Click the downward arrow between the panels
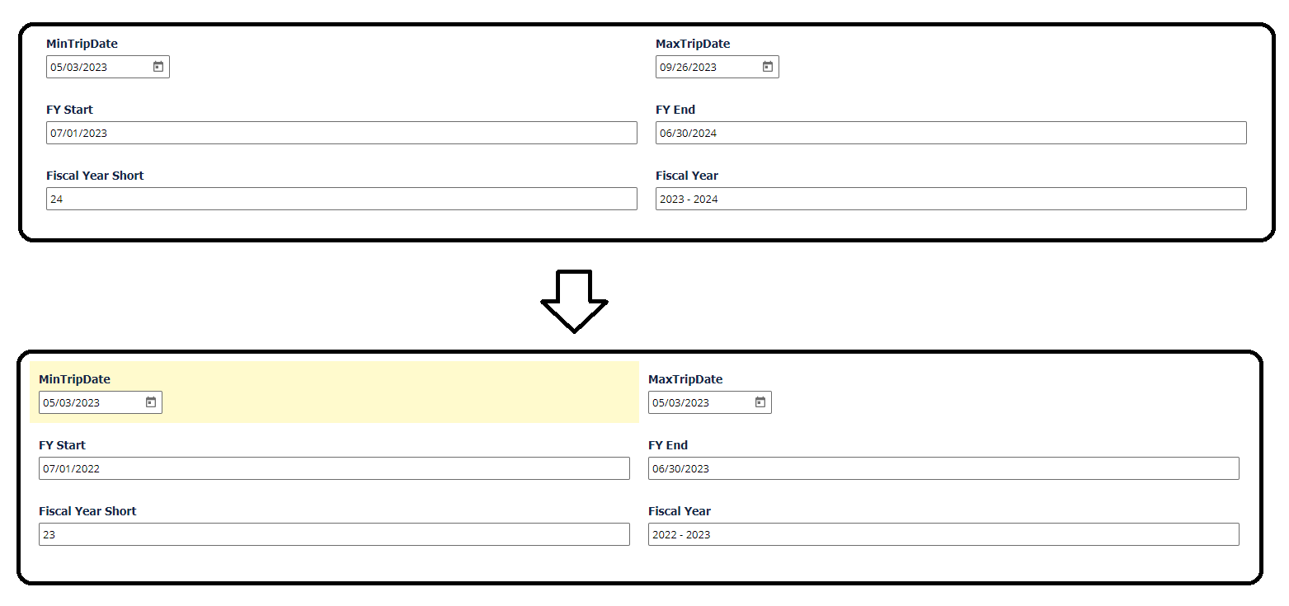Screen dimensions: 1289x606 (574, 301)
